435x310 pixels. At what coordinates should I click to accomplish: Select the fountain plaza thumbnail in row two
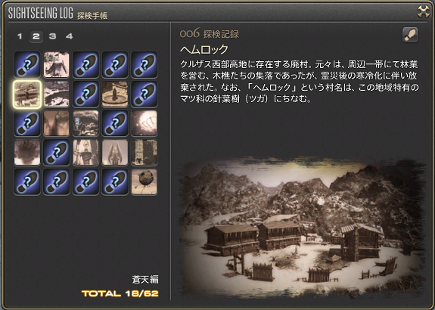tap(115, 94)
